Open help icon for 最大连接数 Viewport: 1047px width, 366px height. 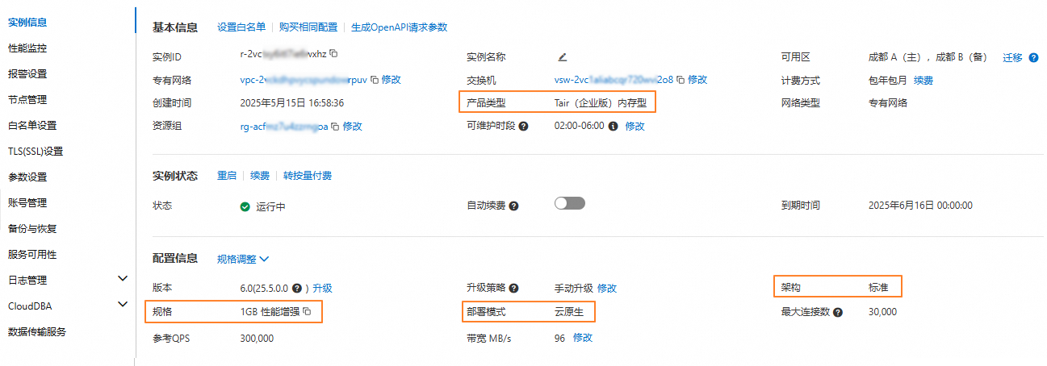[x=838, y=312]
